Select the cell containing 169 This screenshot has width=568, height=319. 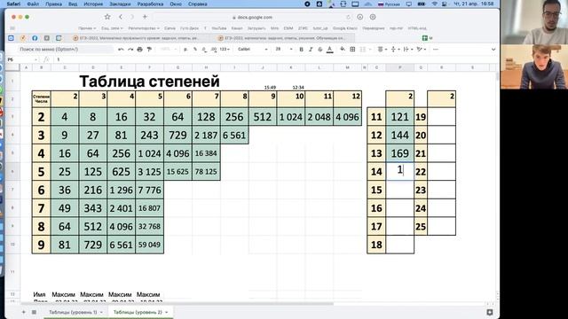coord(399,153)
